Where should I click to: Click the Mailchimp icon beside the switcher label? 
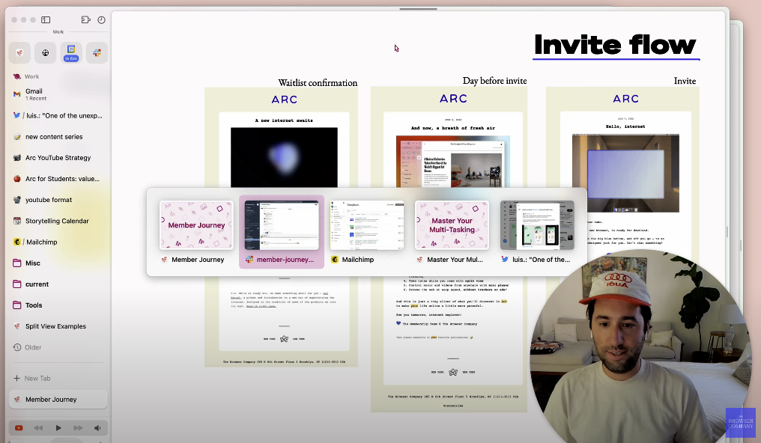click(334, 260)
